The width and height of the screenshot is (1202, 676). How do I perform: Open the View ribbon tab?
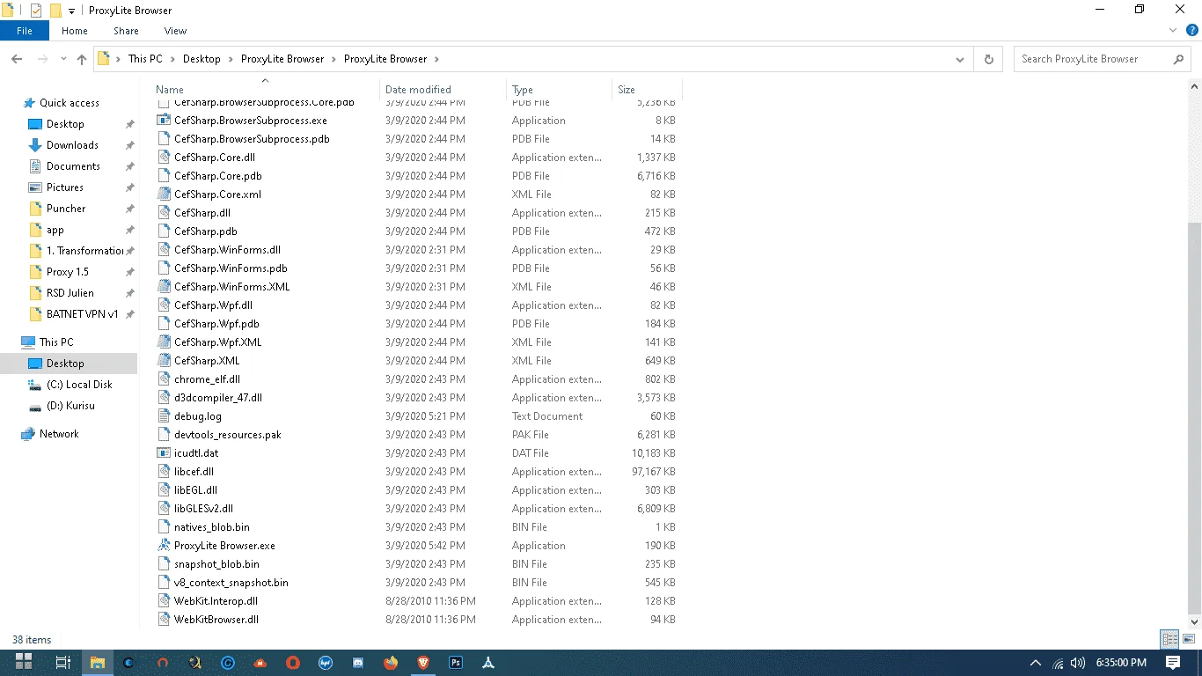coord(175,31)
